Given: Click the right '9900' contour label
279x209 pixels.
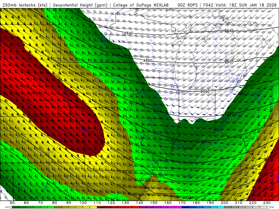Looking at the screenshot, I should click(229, 62).
